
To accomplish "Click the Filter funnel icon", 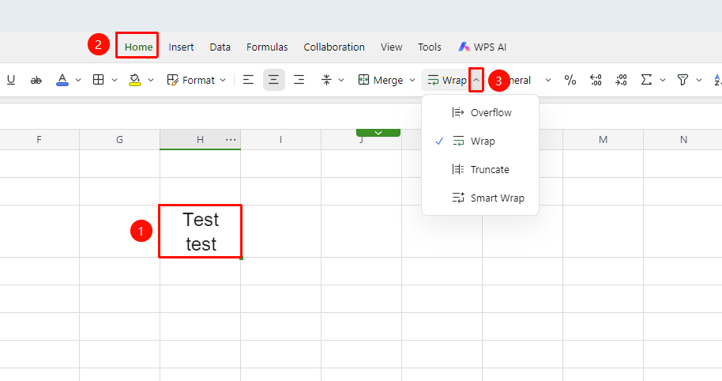I will [x=683, y=80].
